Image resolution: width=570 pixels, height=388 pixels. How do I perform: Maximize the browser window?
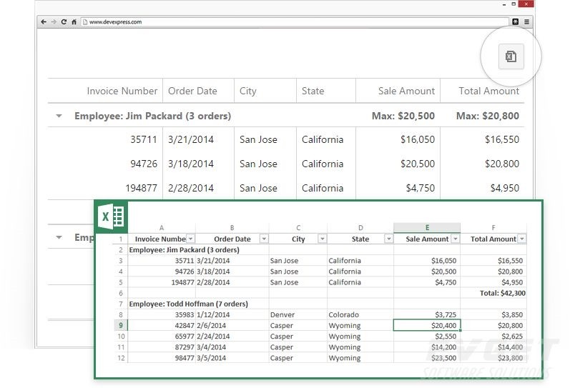coord(514,4)
